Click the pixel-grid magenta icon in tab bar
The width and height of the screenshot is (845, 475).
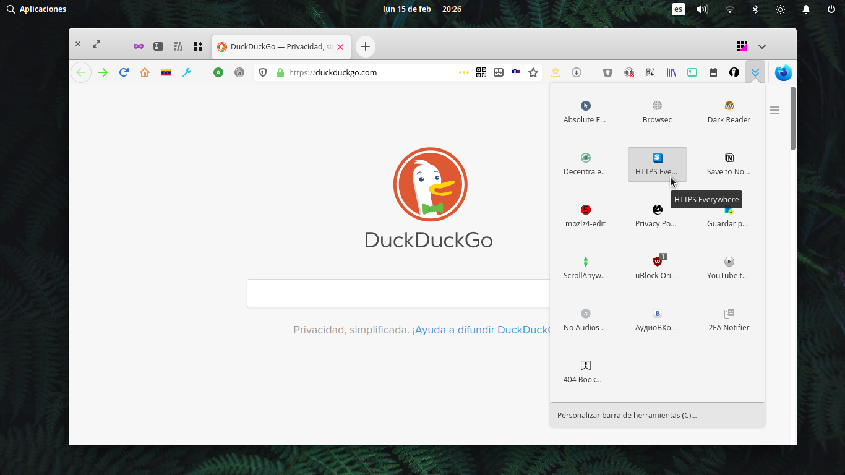[742, 46]
